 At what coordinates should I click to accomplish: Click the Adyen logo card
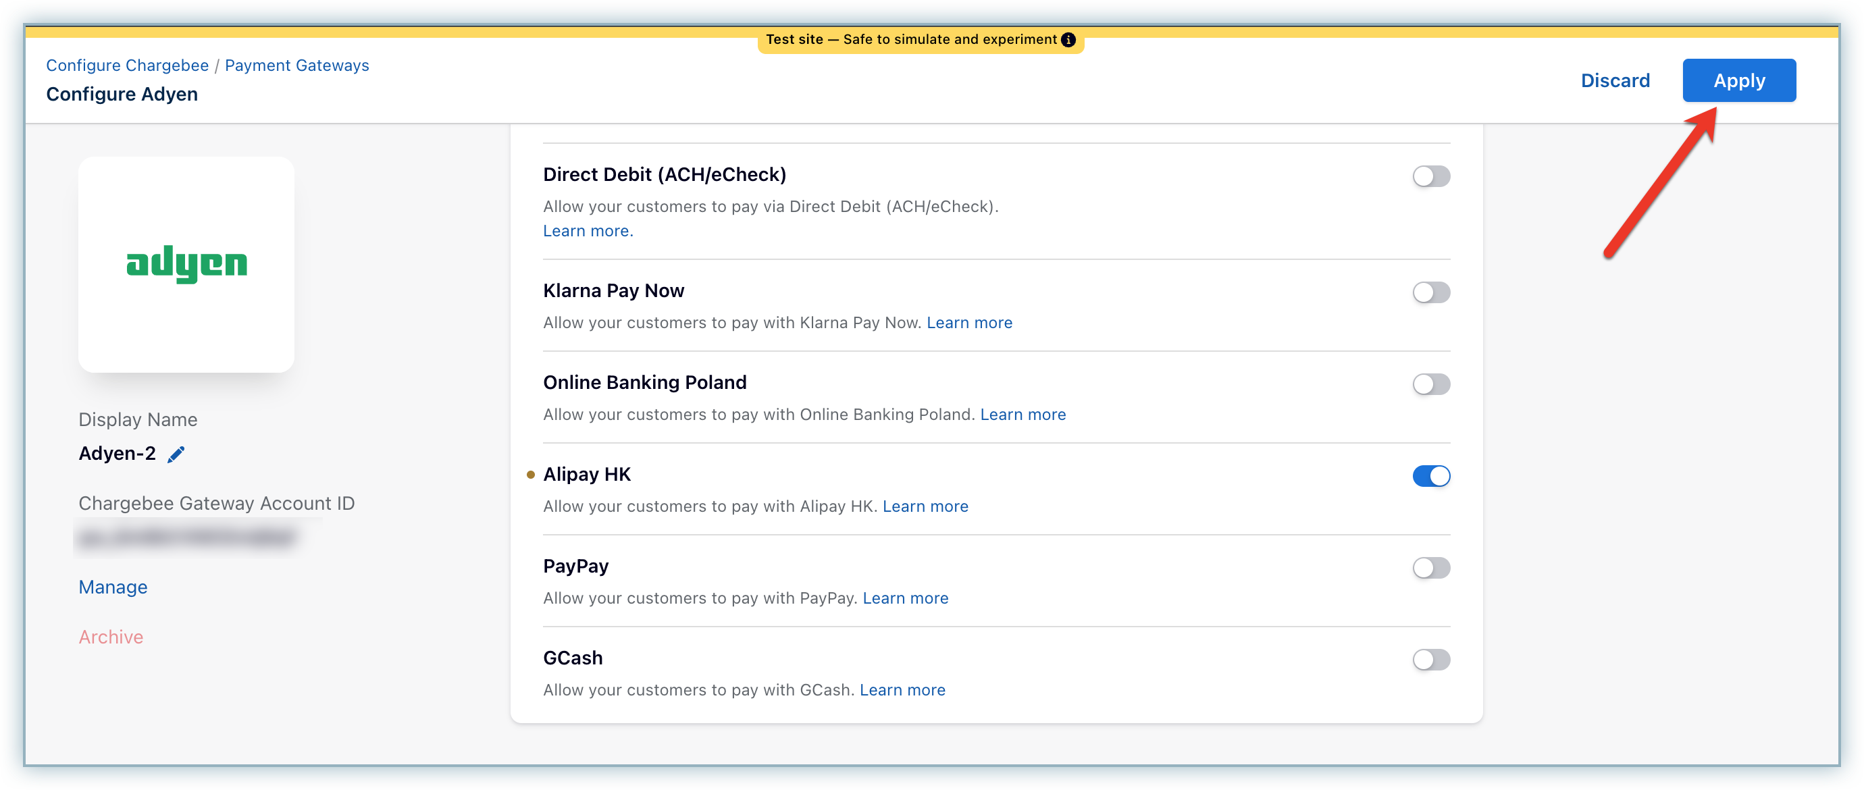pos(186,264)
